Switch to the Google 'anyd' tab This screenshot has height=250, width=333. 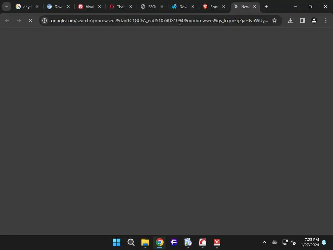click(24, 7)
